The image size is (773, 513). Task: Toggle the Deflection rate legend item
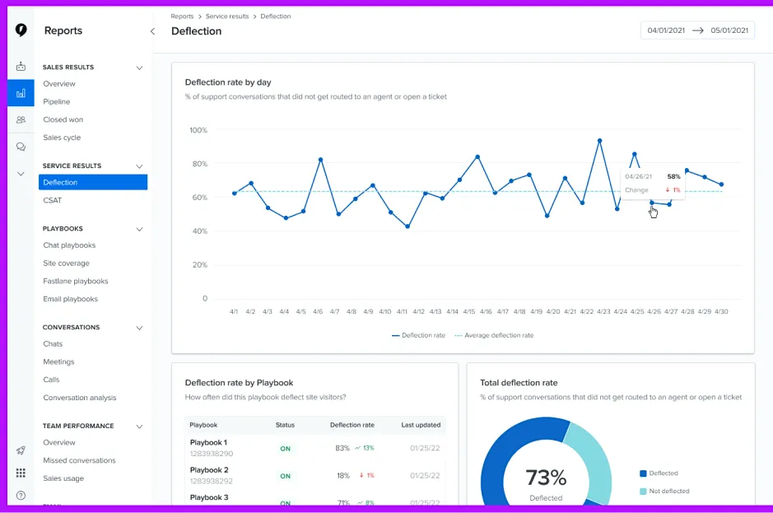point(418,335)
